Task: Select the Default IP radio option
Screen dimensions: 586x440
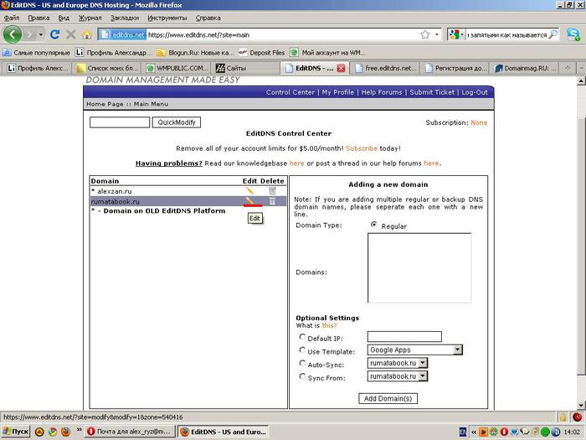Action: click(x=302, y=337)
